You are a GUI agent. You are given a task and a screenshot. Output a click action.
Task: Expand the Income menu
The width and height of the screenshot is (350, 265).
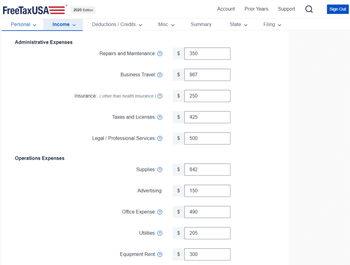64,25
